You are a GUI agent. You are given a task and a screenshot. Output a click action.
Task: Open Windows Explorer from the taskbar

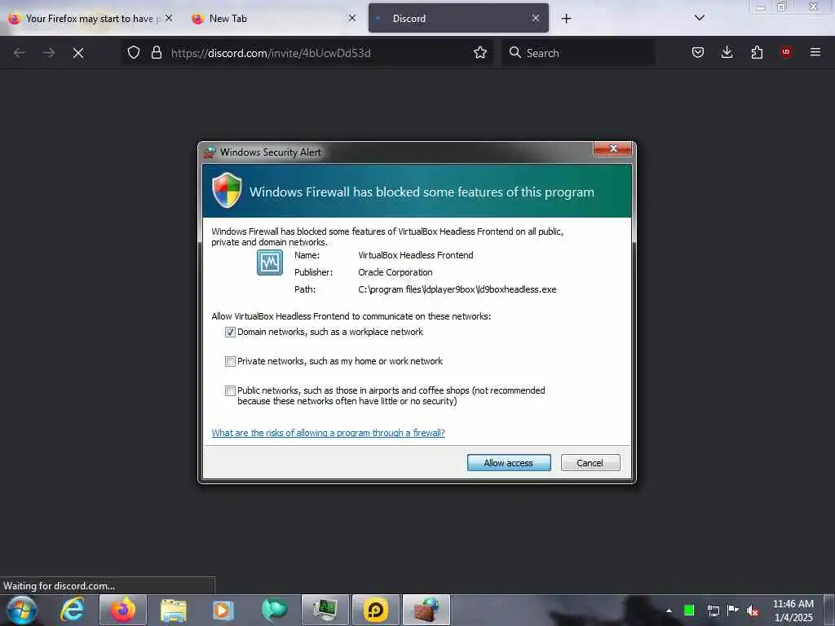174,610
